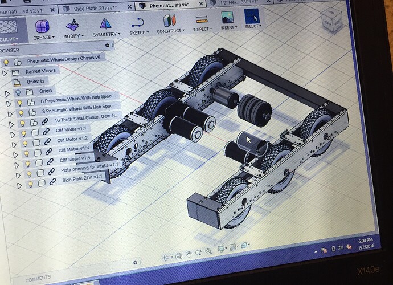393x285 pixels.
Task: Click the Action Center flag tray icon
Action: click(324, 250)
